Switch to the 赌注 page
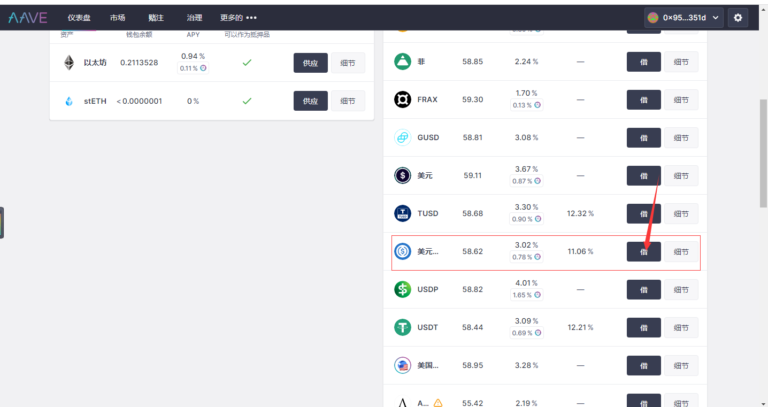 (x=156, y=18)
